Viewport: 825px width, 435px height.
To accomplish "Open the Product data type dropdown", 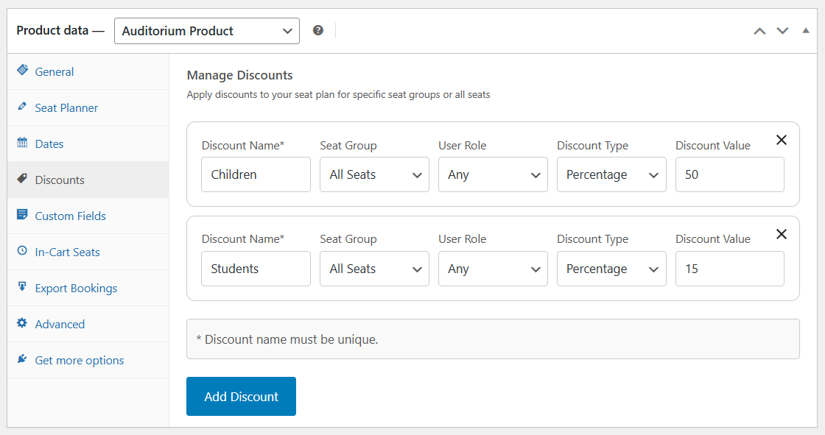I will 206,31.
